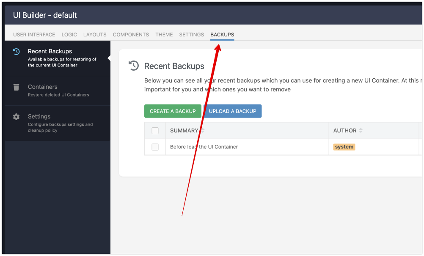Viewport: 424px width, 256px height.
Task: Select the Theme tab
Action: [164, 35]
